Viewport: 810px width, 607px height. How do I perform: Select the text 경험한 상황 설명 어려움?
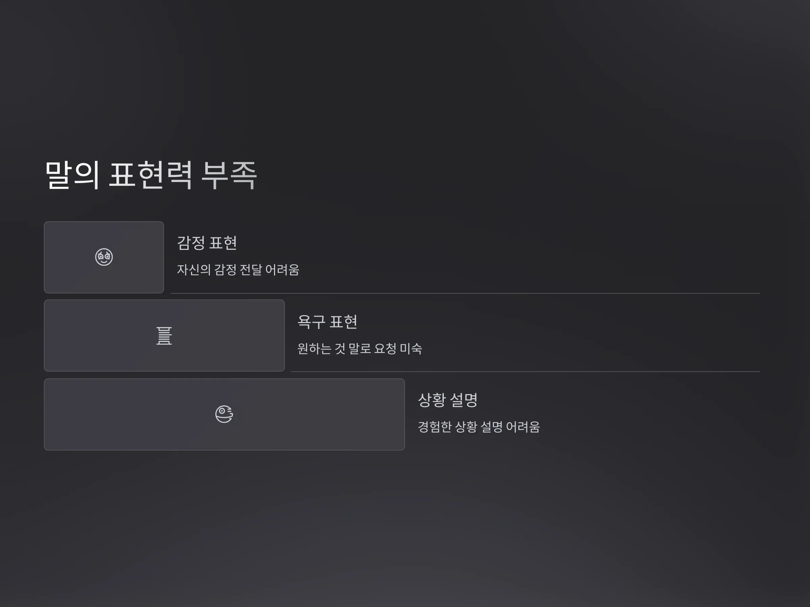tap(479, 427)
